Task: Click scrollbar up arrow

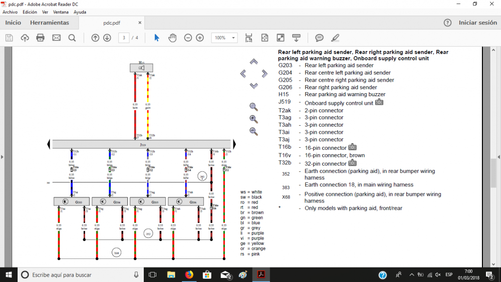Action: coord(493,50)
